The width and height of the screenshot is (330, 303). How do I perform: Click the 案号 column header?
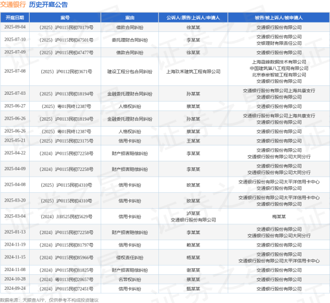[x=65, y=18]
